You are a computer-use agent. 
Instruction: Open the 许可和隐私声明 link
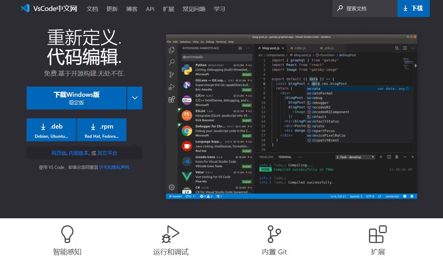114,167
